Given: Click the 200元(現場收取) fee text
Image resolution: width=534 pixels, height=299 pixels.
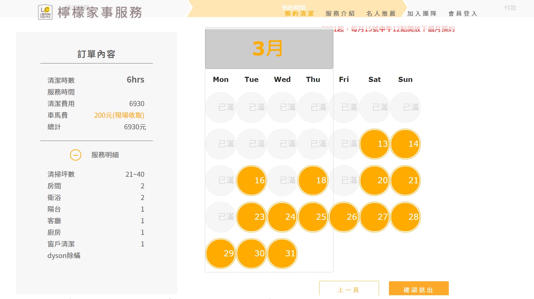Looking at the screenshot, I should click(x=119, y=115).
